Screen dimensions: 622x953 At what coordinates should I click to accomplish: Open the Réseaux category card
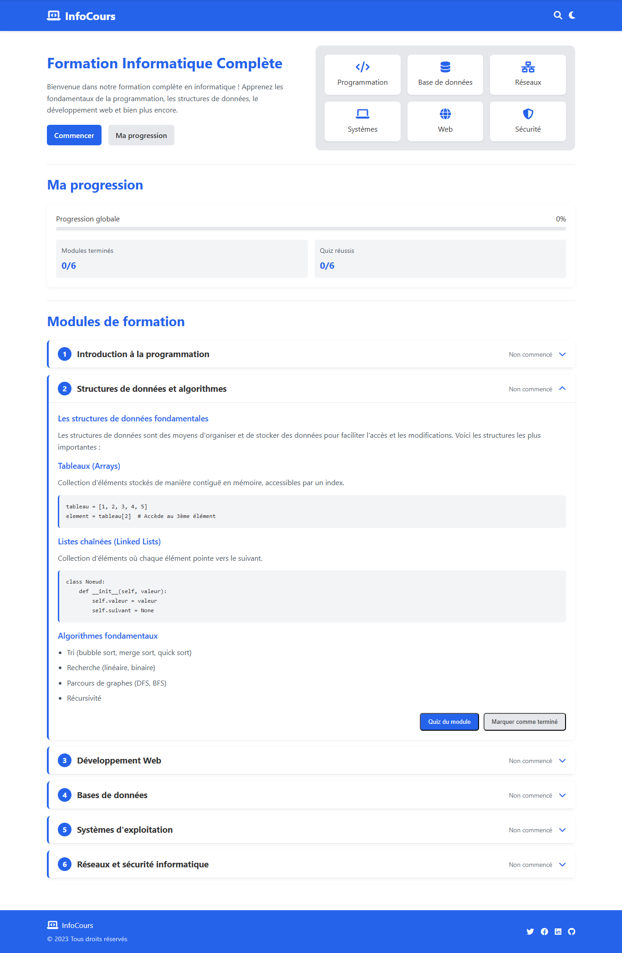click(528, 75)
